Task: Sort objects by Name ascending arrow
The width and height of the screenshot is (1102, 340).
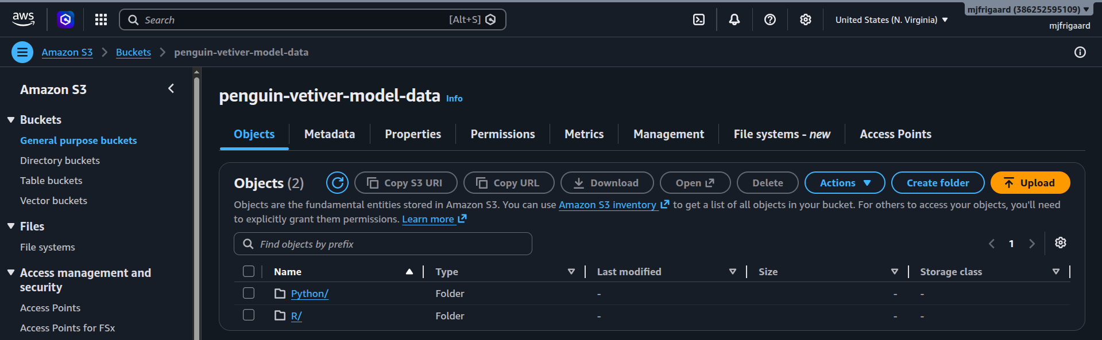Action: pos(409,272)
